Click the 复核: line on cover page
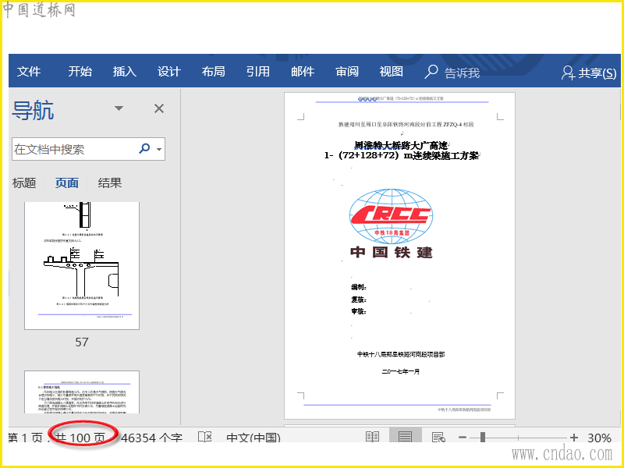The width and height of the screenshot is (624, 468). (x=359, y=300)
